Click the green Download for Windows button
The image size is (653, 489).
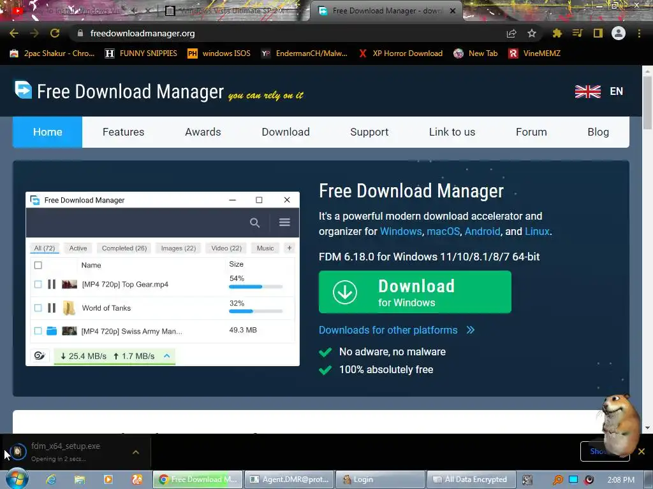415,292
